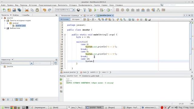Click the Cut scissors icon
194x109 pixels.
[x=27, y=10]
